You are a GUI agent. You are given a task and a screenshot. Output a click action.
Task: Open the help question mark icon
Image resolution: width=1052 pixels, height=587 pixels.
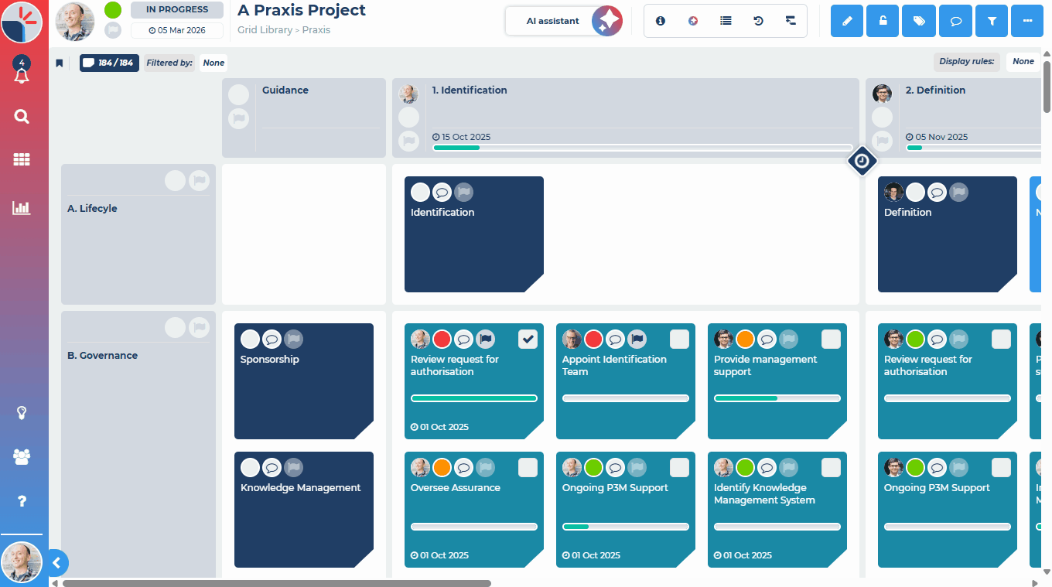point(22,501)
